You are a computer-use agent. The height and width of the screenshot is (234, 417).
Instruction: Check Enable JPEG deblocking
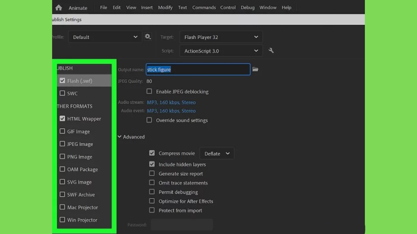(x=149, y=91)
